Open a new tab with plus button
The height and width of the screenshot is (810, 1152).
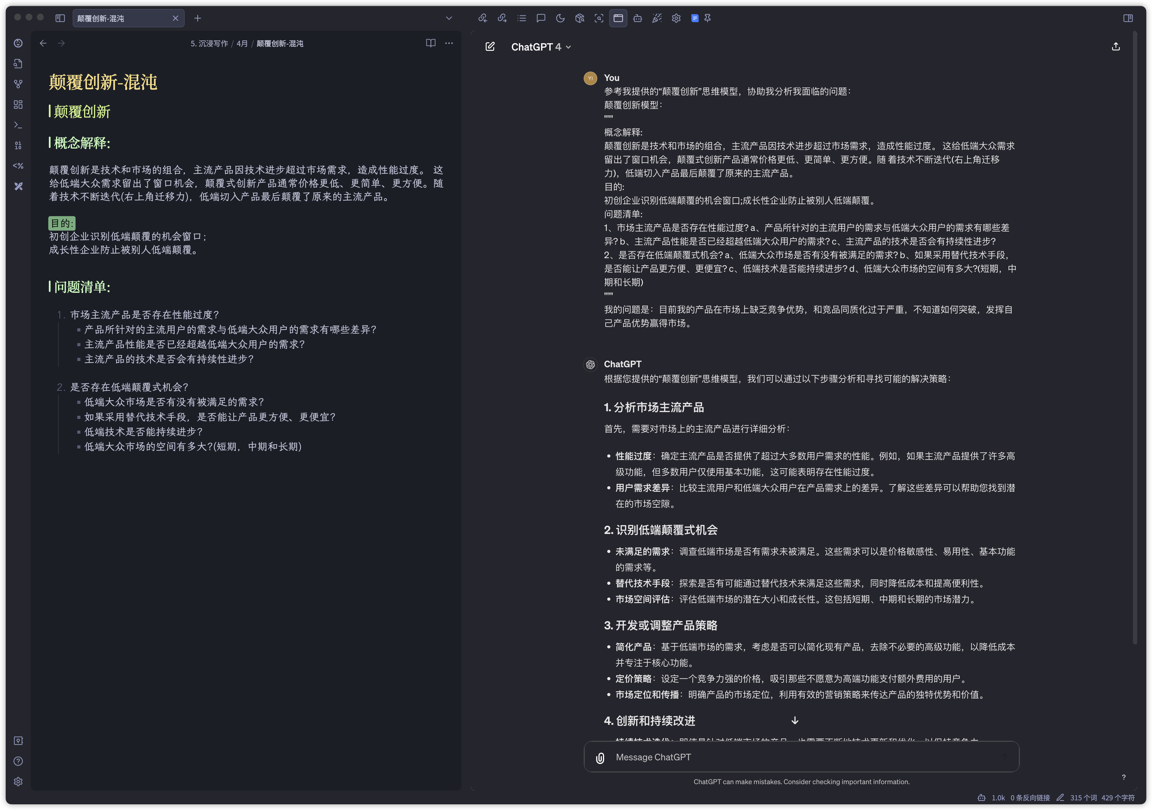(x=198, y=18)
